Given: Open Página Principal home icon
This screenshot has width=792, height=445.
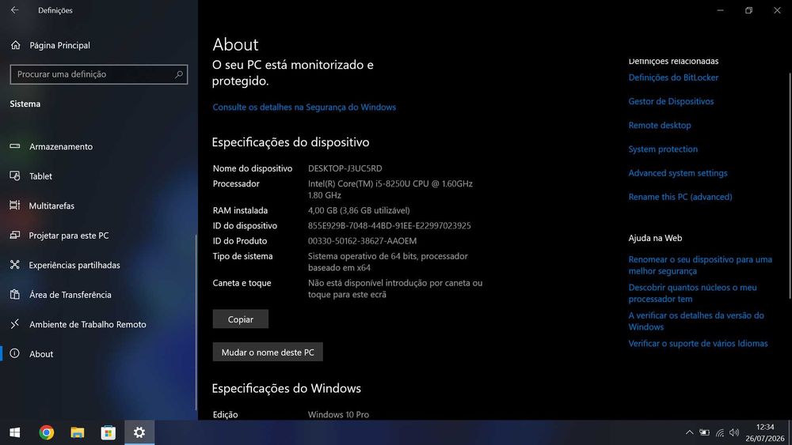Looking at the screenshot, I should [16, 45].
